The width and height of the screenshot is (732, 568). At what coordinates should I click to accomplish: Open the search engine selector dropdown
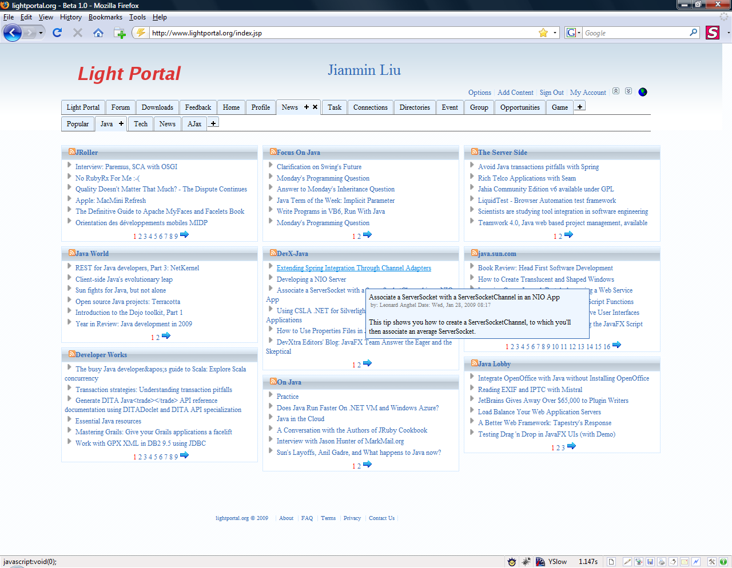click(x=574, y=33)
